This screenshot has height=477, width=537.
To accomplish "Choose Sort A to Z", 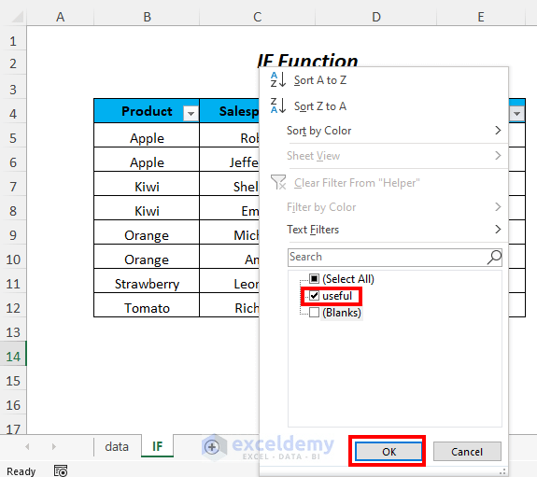I will point(320,80).
